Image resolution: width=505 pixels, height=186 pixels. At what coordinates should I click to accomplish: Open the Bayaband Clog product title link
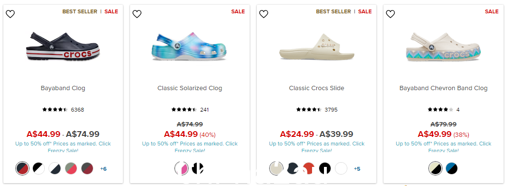pyautogui.click(x=63, y=88)
